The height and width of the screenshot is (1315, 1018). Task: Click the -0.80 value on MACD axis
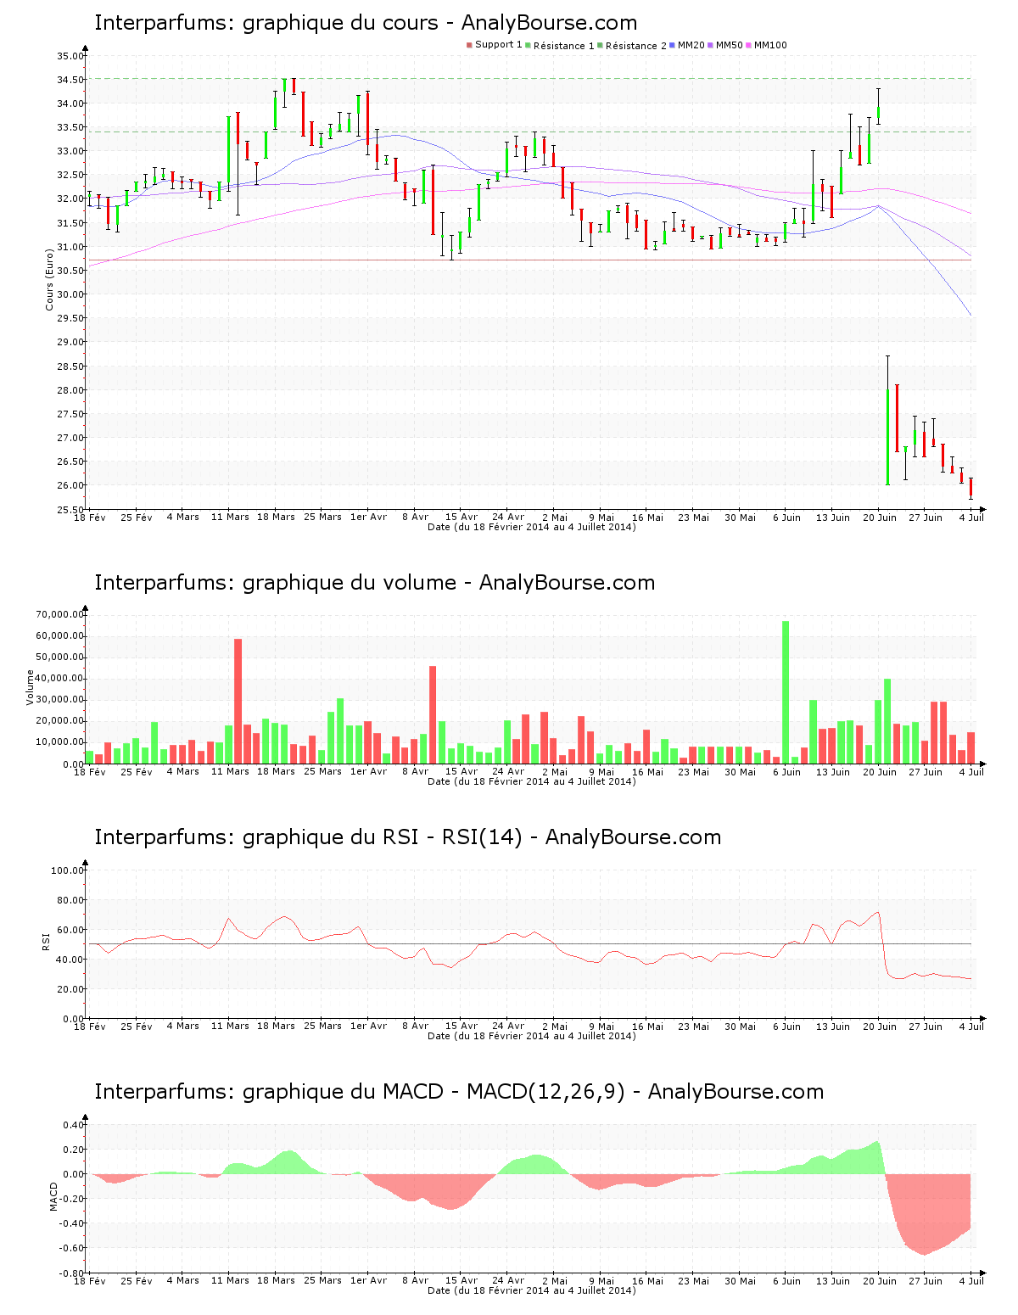72,1273
